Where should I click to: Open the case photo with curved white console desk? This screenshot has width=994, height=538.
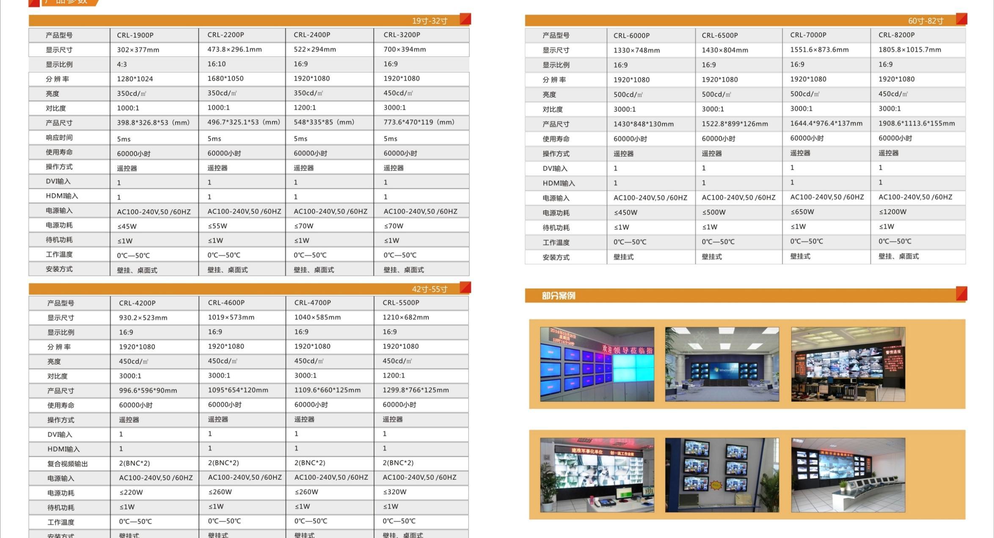pos(848,475)
